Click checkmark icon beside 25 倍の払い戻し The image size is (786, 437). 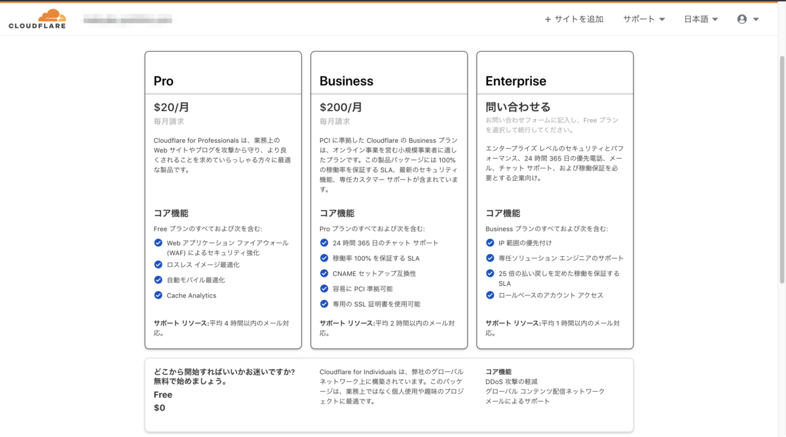[x=490, y=273]
